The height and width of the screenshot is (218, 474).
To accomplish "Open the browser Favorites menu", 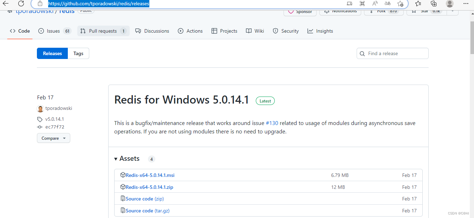I will coord(418,4).
